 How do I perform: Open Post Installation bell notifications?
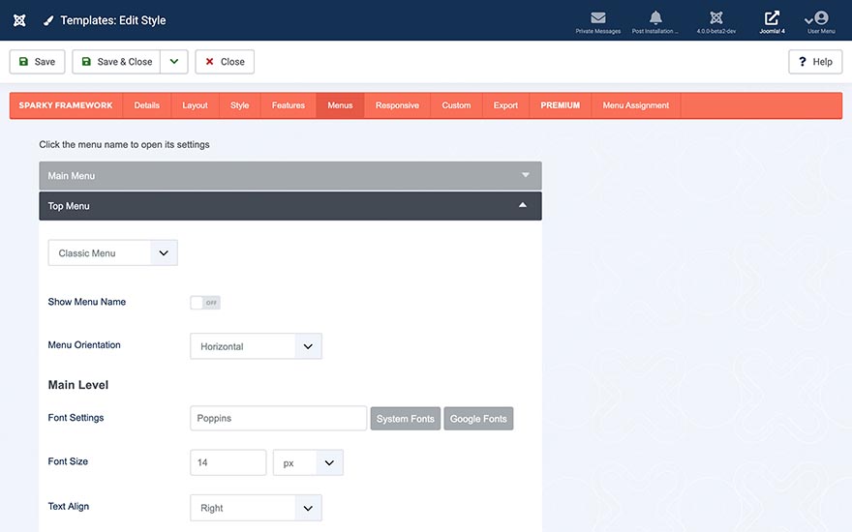[x=655, y=18]
